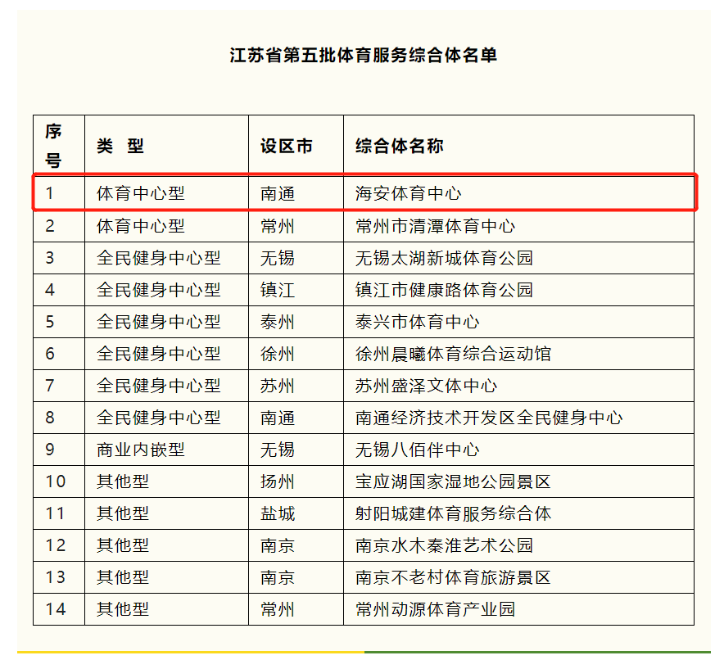Click serial number 3
Screen dimensions: 724x669
click(50, 258)
